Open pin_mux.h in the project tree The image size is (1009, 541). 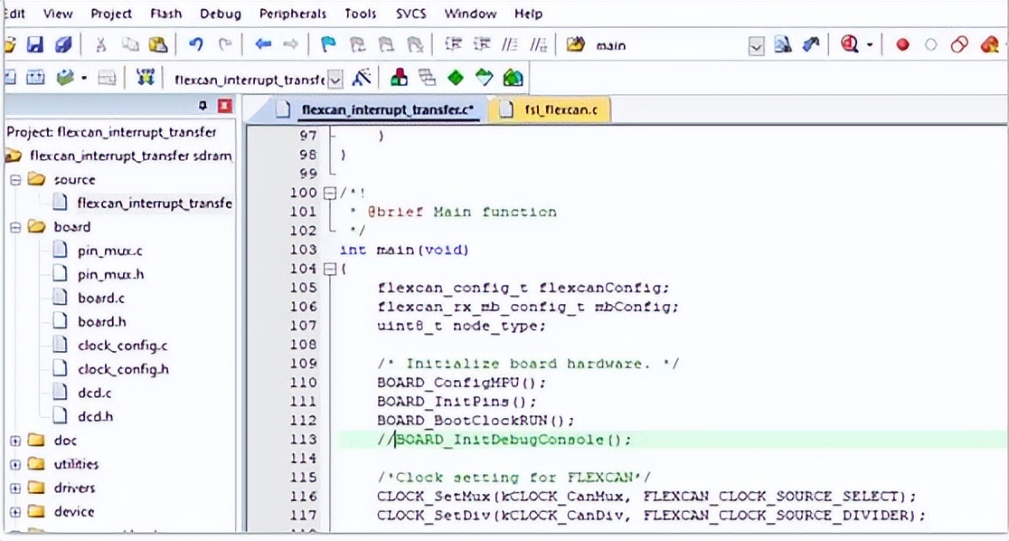(110, 274)
